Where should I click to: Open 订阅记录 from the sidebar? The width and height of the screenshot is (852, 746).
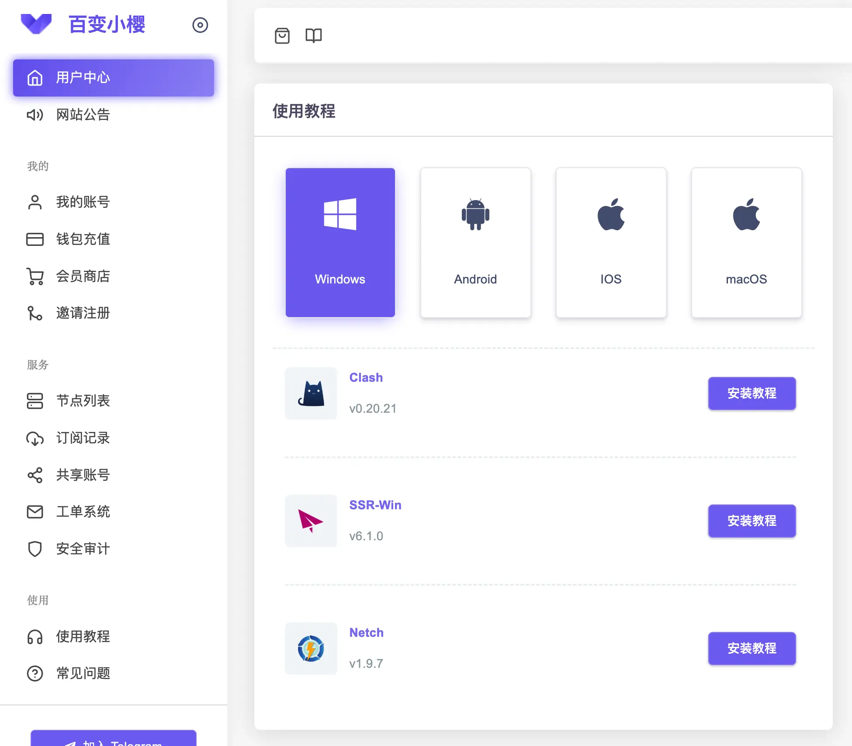[83, 438]
